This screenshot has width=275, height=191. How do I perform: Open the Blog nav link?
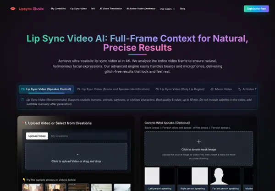182,9
